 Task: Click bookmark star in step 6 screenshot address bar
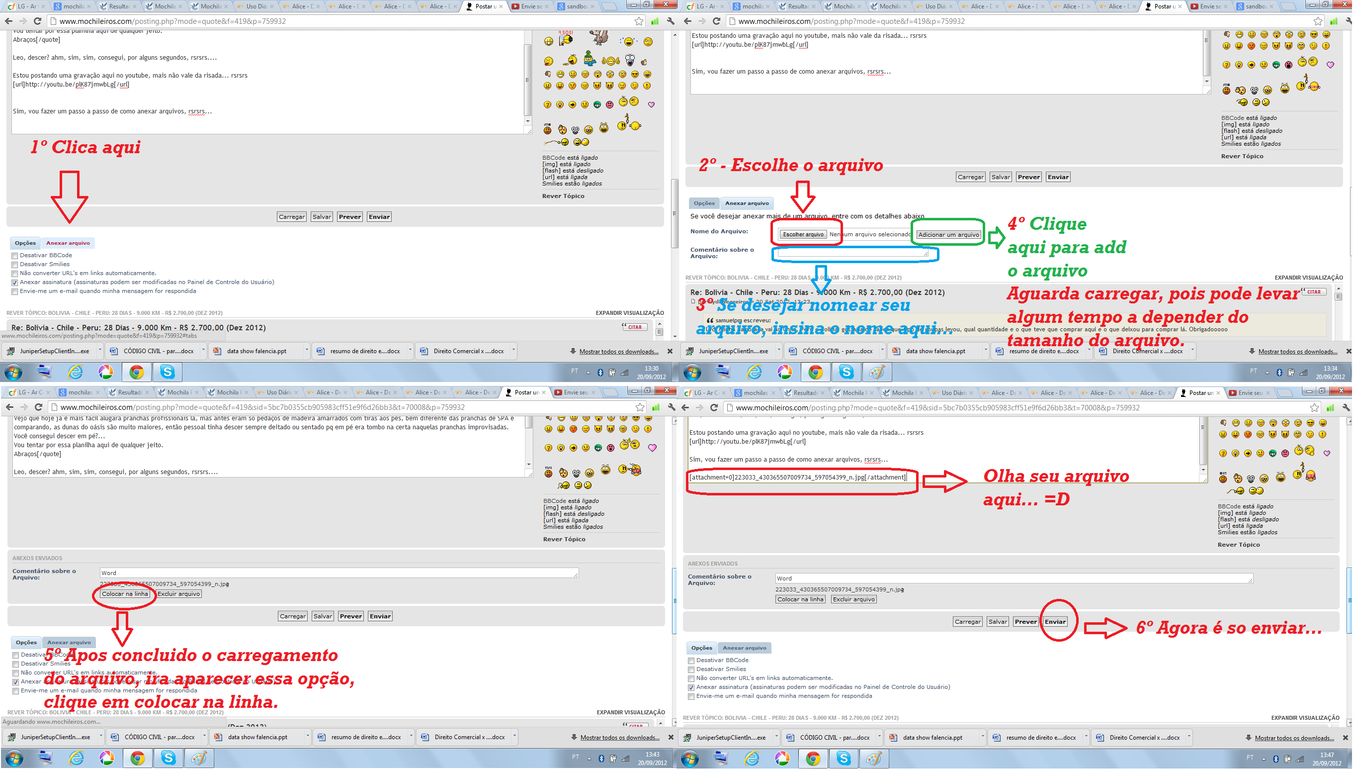(x=1314, y=408)
